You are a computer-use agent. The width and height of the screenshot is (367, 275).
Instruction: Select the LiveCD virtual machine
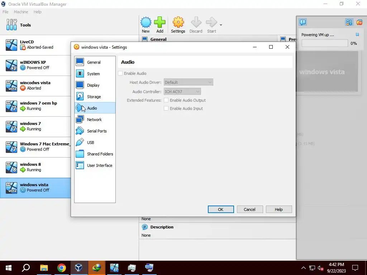coord(35,45)
